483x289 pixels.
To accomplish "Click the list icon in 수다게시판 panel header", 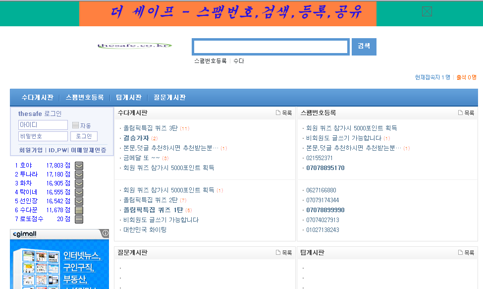I will pyautogui.click(x=278, y=113).
